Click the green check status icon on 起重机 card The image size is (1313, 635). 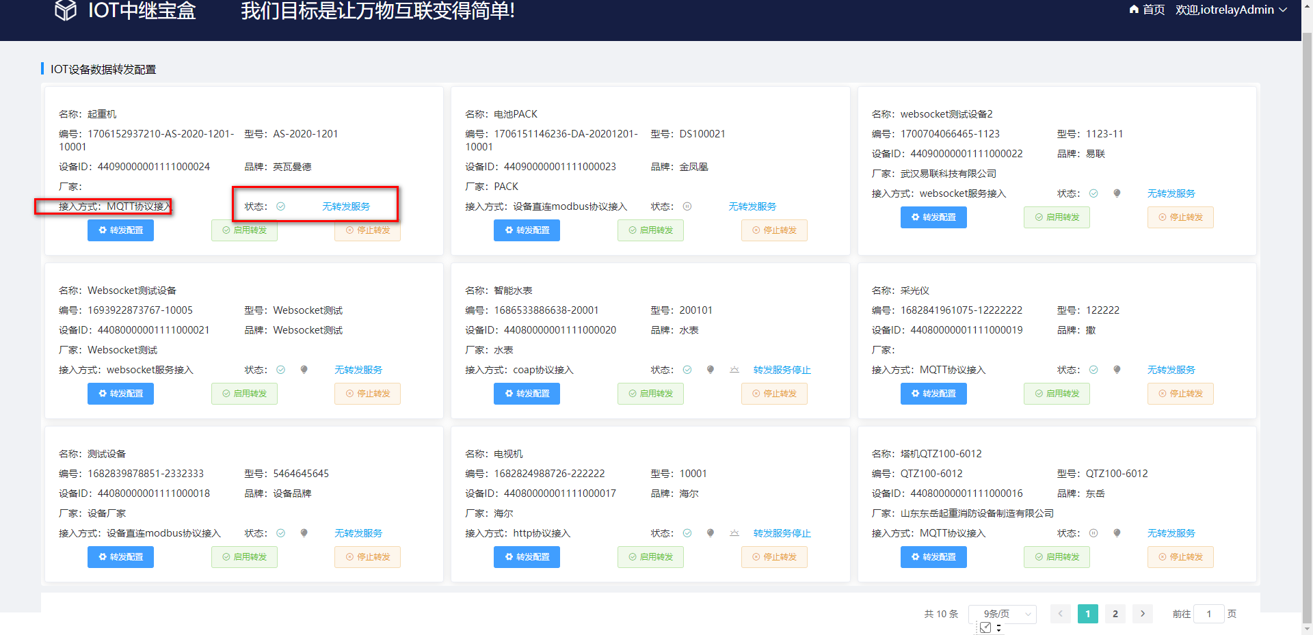point(281,206)
